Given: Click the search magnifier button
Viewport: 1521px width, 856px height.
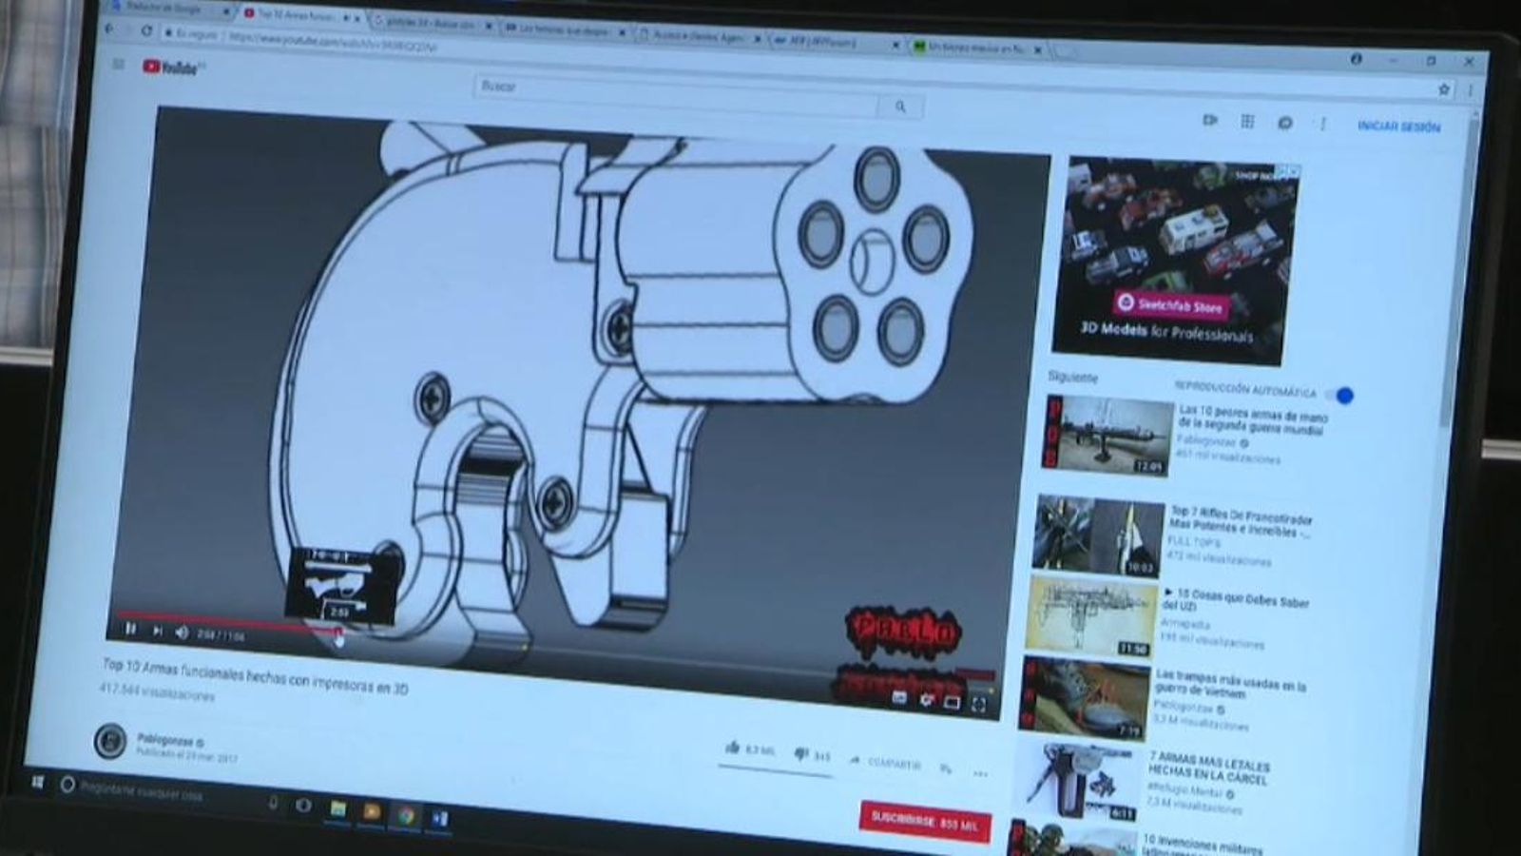Looking at the screenshot, I should click(x=900, y=107).
